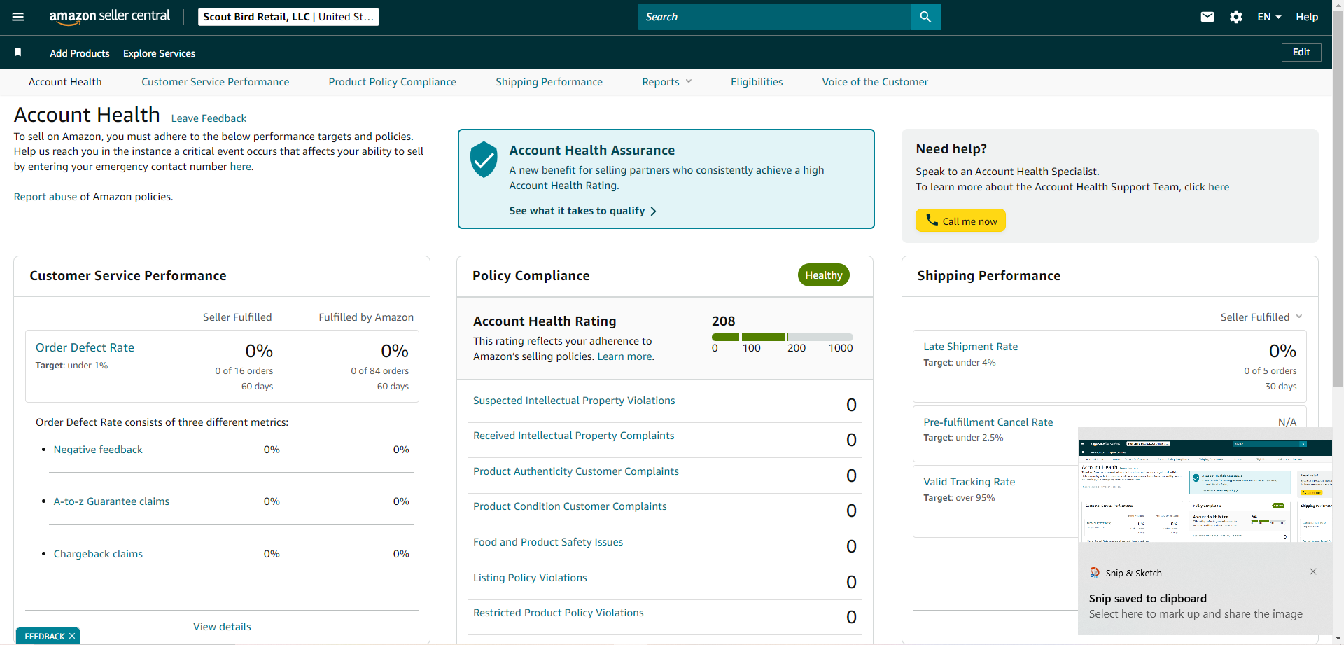Click View details under Customer Service Performance
The width and height of the screenshot is (1344, 645).
pos(222,627)
